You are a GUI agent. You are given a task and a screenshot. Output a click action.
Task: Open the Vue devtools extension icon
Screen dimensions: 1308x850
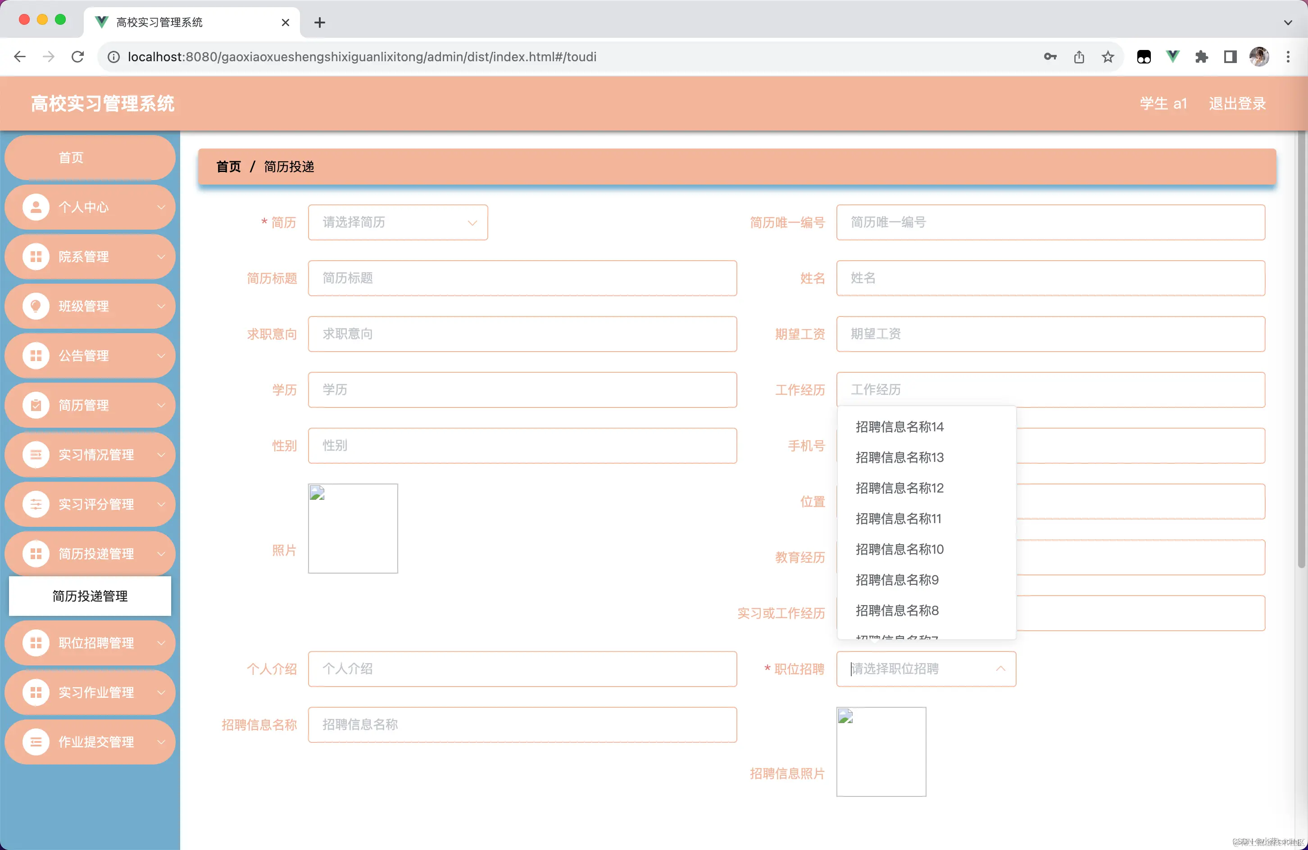point(1172,57)
